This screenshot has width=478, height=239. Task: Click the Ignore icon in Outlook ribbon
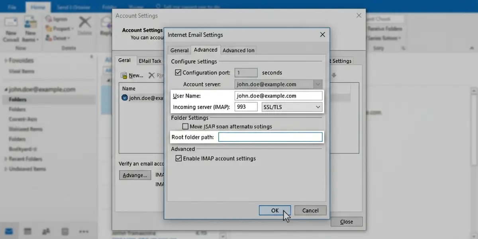coord(49,19)
